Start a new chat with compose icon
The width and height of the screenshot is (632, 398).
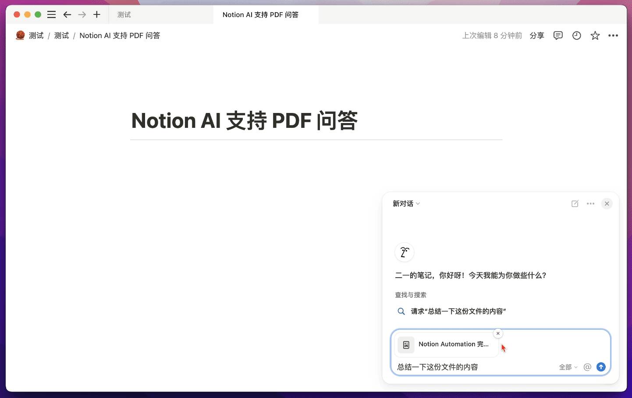pos(575,204)
